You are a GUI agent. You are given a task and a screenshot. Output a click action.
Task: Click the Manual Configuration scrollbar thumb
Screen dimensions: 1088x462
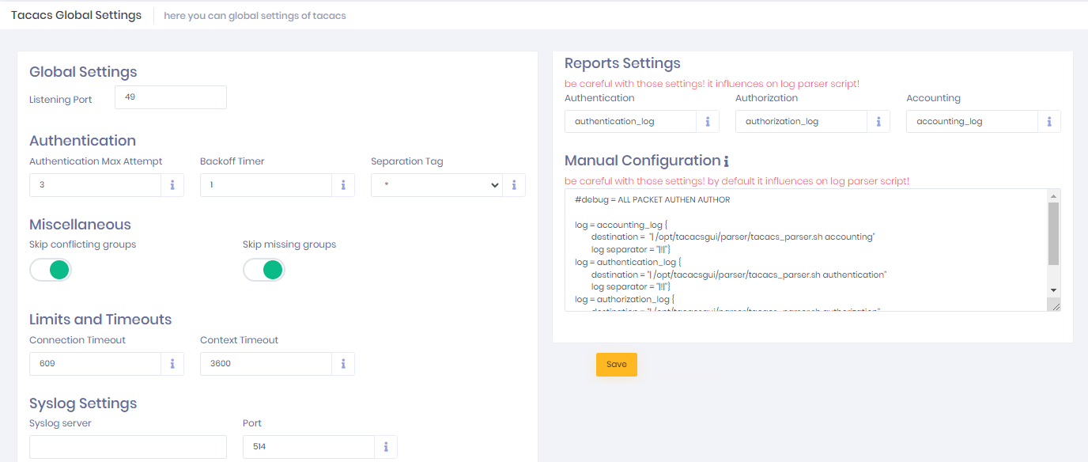(x=1053, y=234)
